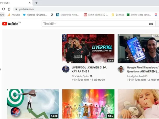Open the LIVERPOOL, CHUYỆN GÌ ĐÃ XẢY RA title
159x119 pixels.
point(89,69)
